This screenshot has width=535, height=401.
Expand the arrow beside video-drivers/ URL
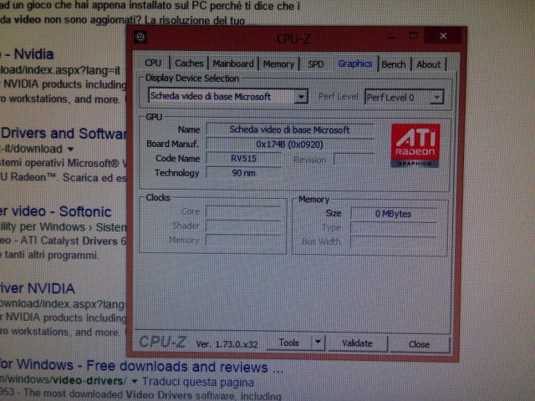point(134,381)
